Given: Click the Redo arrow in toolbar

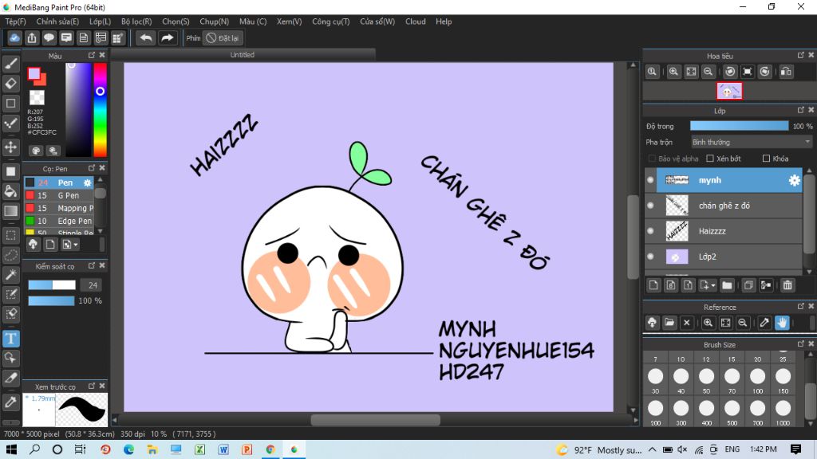Looking at the screenshot, I should (x=168, y=38).
